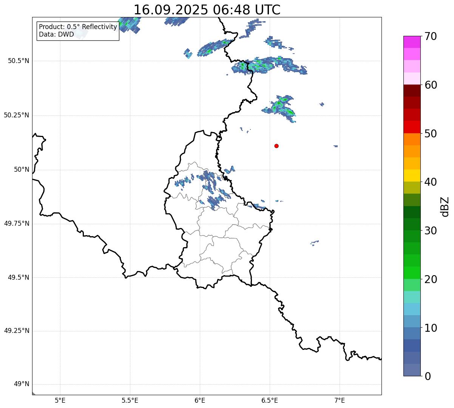Pick the turquoise colorbar swatch near 15 dBZ
Image resolution: width=454 pixels, height=408 pixels.
(412, 297)
